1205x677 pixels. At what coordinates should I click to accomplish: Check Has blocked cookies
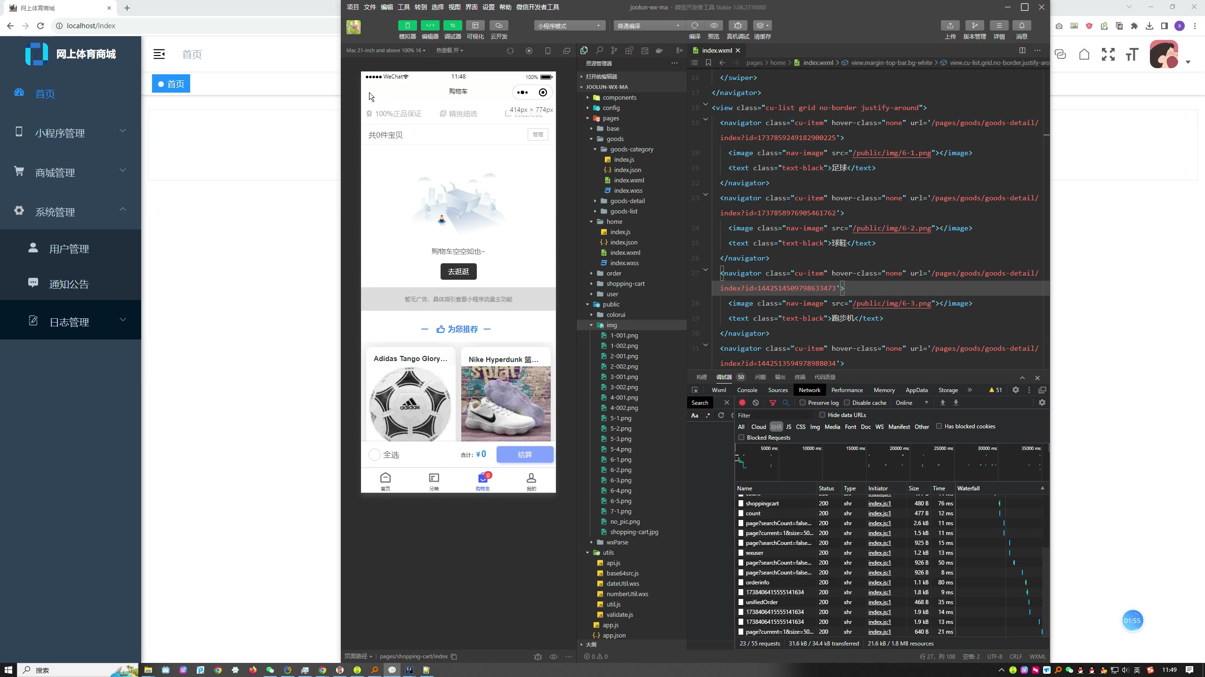[939, 426]
